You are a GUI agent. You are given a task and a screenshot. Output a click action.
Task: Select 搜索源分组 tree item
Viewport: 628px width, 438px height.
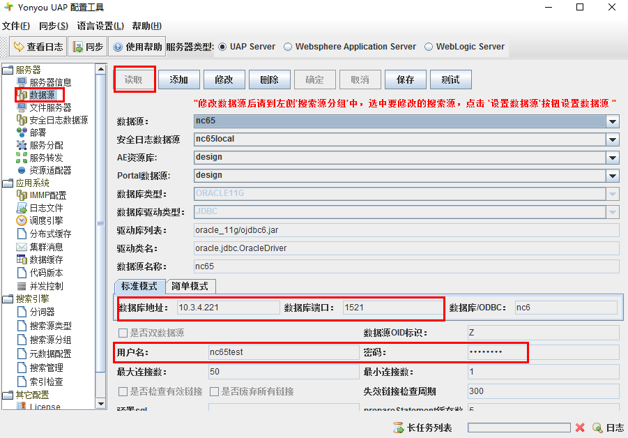[x=50, y=340]
